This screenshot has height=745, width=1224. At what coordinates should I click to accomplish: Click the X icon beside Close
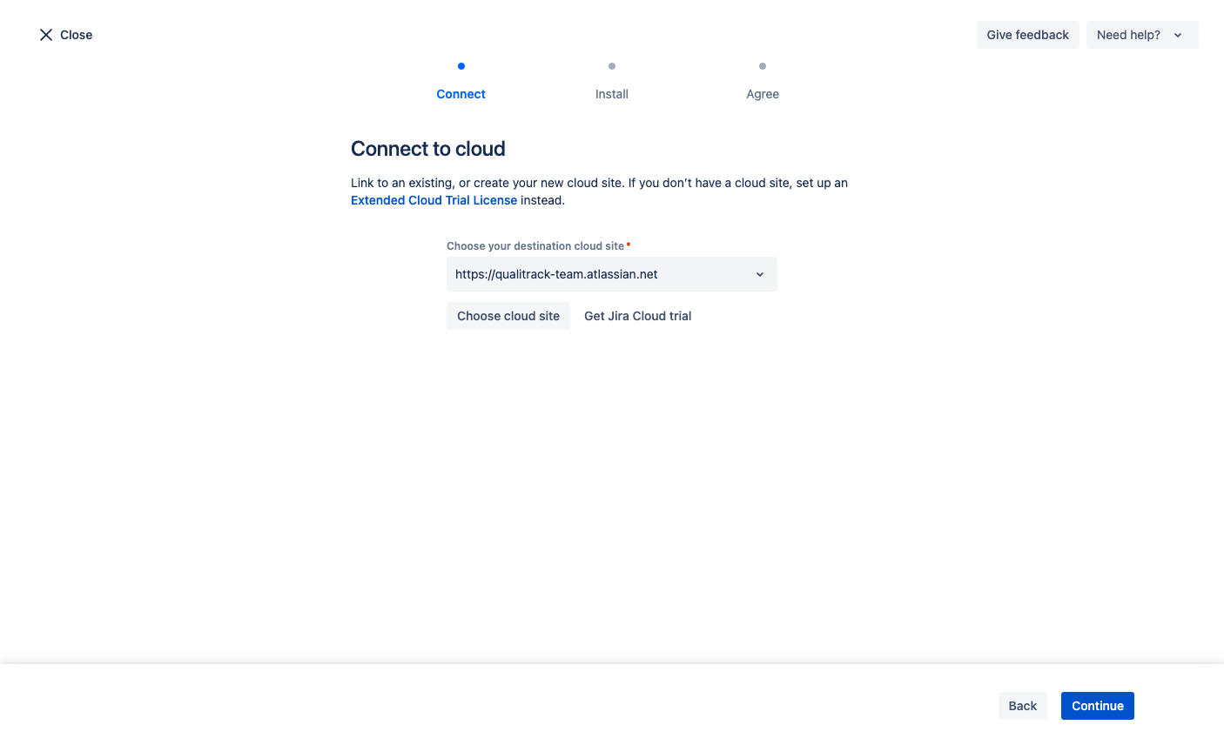click(46, 35)
